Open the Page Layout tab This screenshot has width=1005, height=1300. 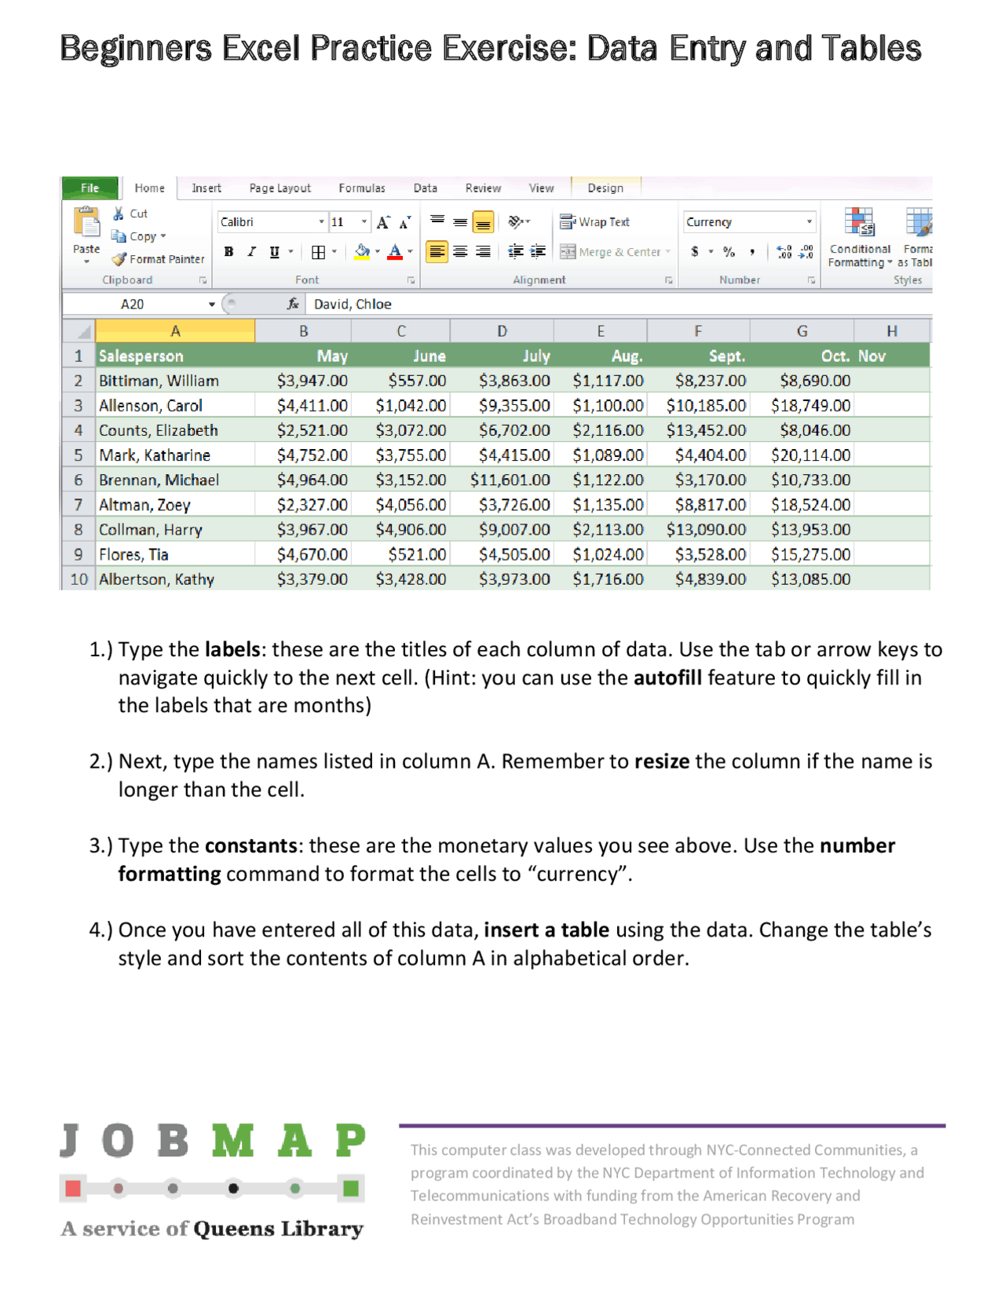[280, 188]
